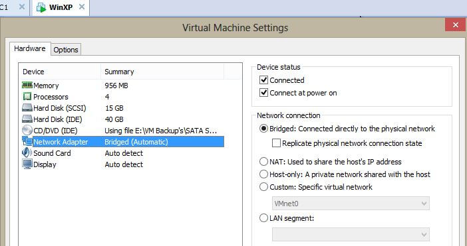Click the CD/DVD disc icon

click(x=27, y=130)
